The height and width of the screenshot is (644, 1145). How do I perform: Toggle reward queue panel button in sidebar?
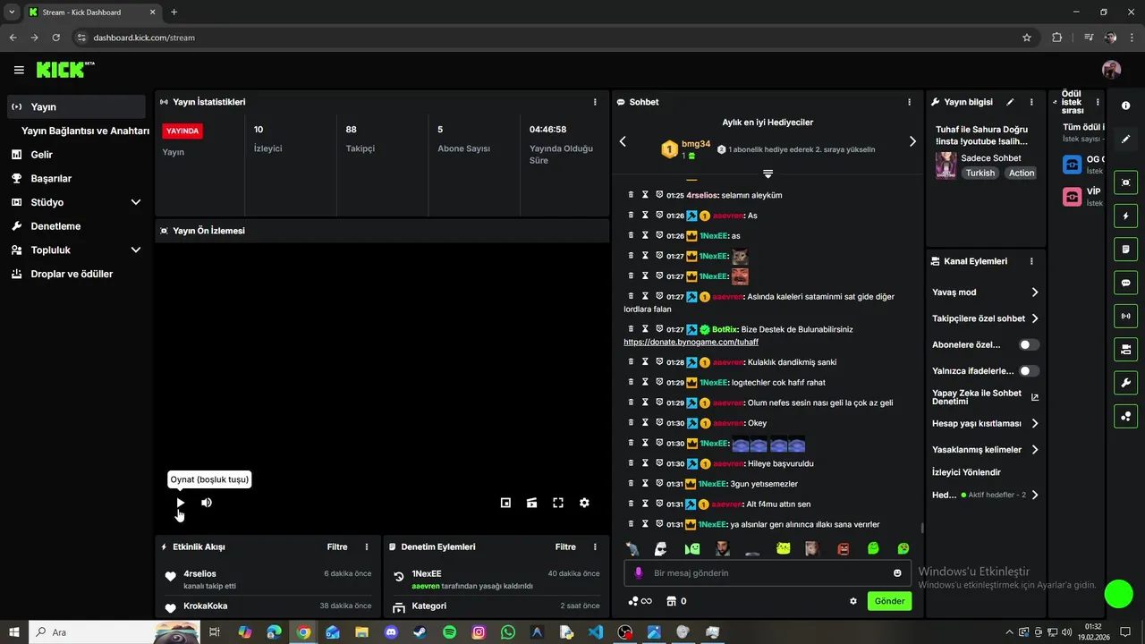click(x=1125, y=416)
